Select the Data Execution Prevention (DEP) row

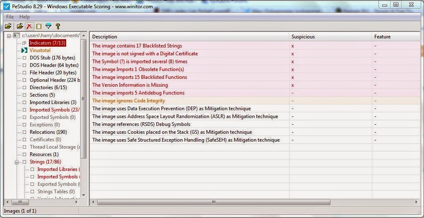pyautogui.click(x=255, y=109)
